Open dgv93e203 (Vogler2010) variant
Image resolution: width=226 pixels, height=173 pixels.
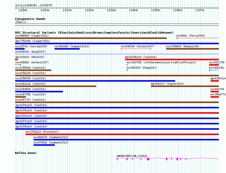tap(167, 84)
